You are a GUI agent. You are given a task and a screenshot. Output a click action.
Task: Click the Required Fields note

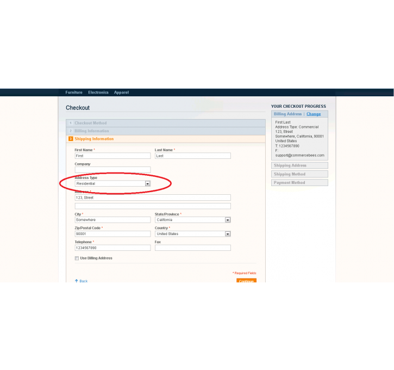pos(245,273)
